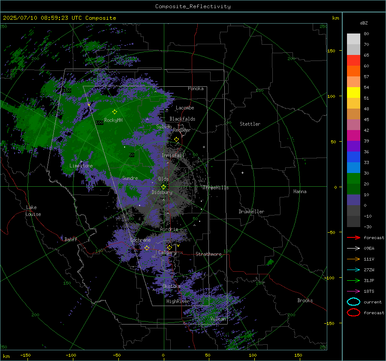Click the yellow diamond marker below RedDeer
The height and width of the screenshot is (361, 386).
[176, 140]
